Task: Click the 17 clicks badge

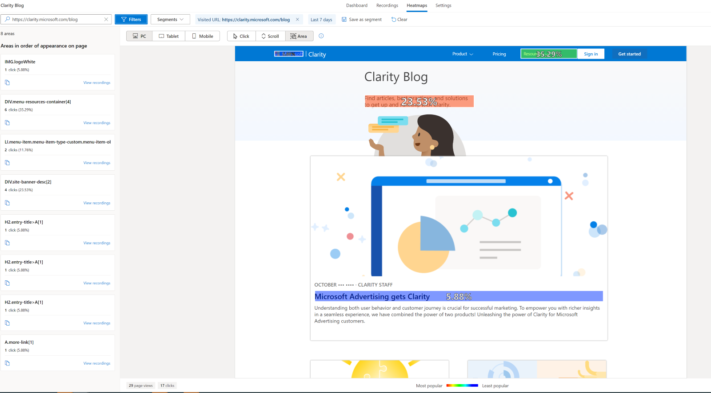Action: [x=167, y=385]
